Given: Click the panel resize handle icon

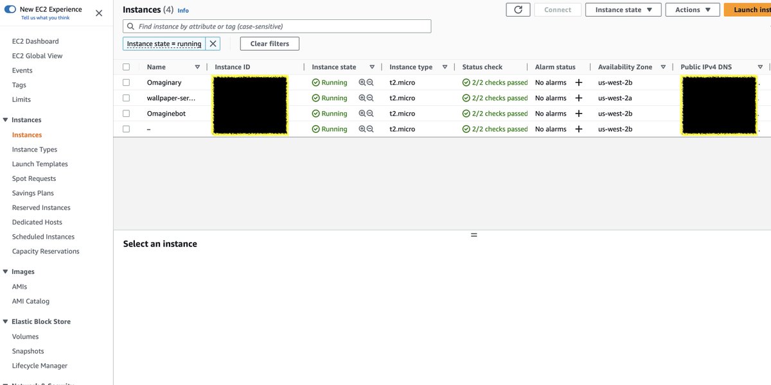Looking at the screenshot, I should [x=474, y=235].
